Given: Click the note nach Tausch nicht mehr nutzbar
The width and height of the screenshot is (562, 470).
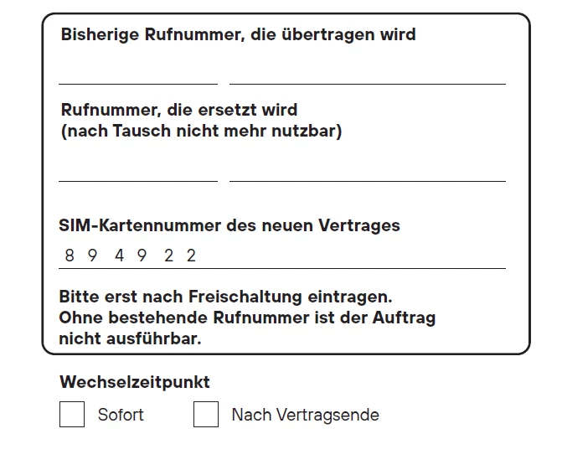Looking at the screenshot, I should point(201,132).
